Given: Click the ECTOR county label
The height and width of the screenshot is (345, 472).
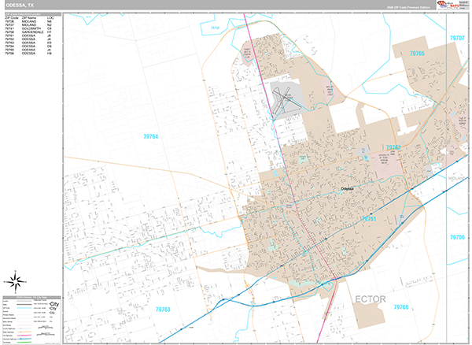Looking at the screenshot, I should click(370, 299).
